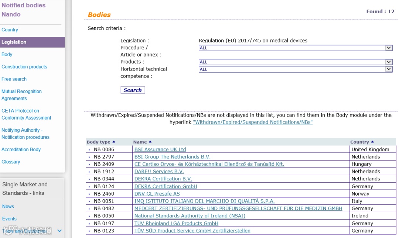The width and height of the screenshot is (399, 238).
Task: Open Accreditation Body sidebar item
Action: [x=21, y=149]
